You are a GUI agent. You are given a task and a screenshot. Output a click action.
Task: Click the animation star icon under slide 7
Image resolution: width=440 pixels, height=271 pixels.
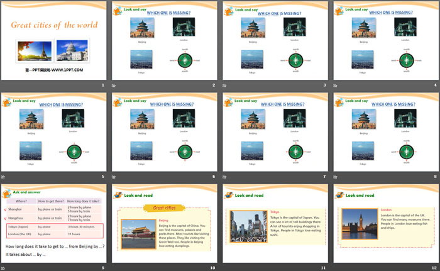pos(224,178)
